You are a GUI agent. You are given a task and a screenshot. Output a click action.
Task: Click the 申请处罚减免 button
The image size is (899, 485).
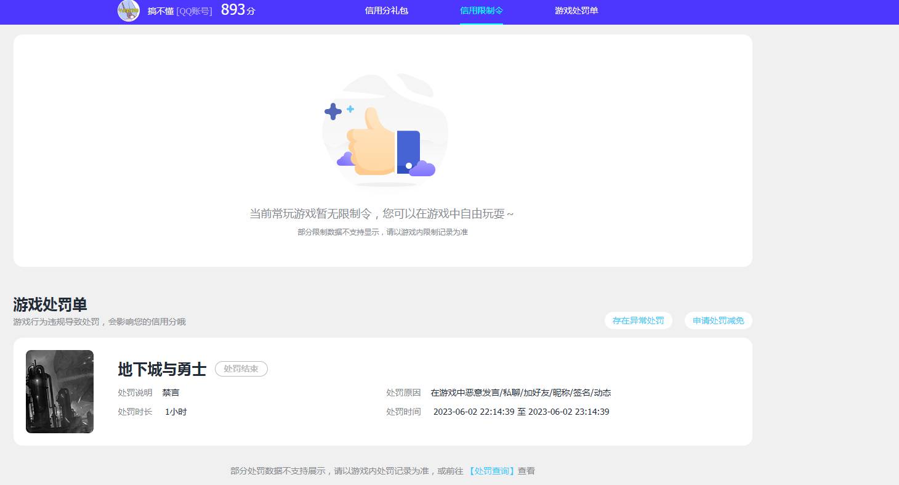718,320
